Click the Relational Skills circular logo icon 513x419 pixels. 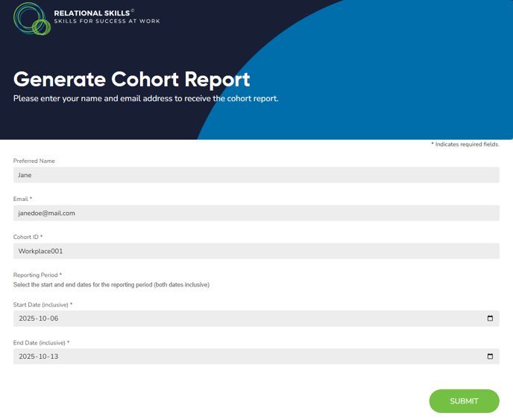click(32, 18)
